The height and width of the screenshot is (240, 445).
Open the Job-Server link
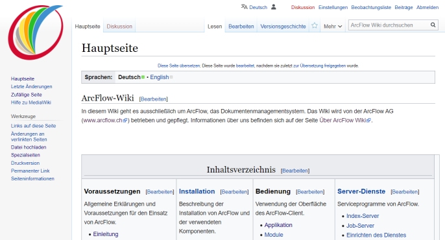click(360, 226)
